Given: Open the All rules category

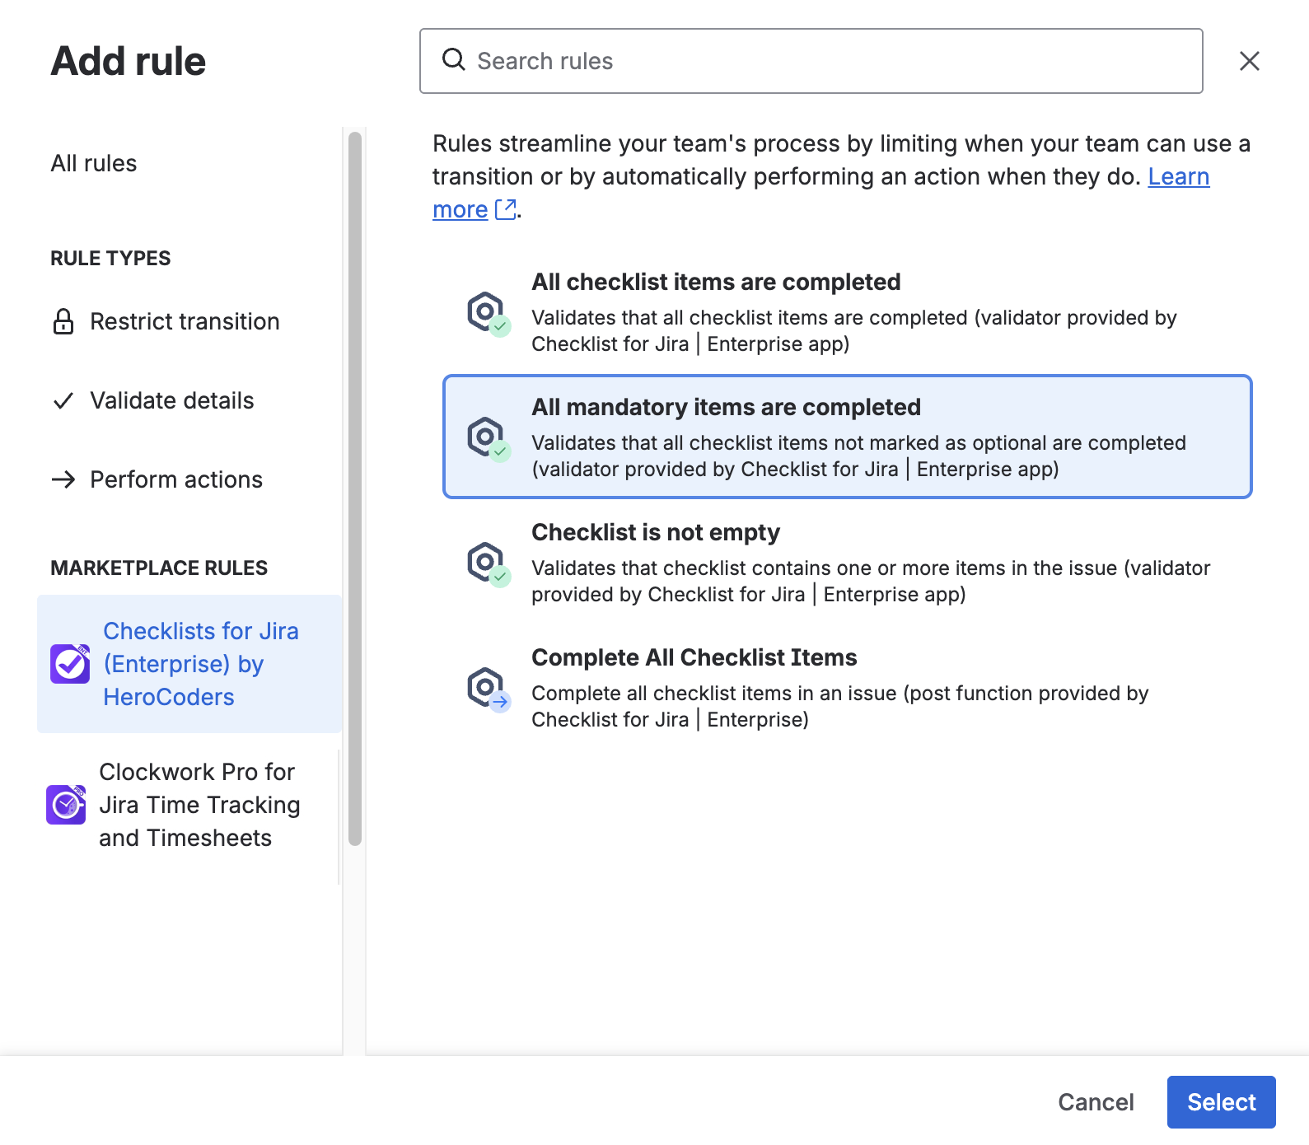Looking at the screenshot, I should coord(94,163).
